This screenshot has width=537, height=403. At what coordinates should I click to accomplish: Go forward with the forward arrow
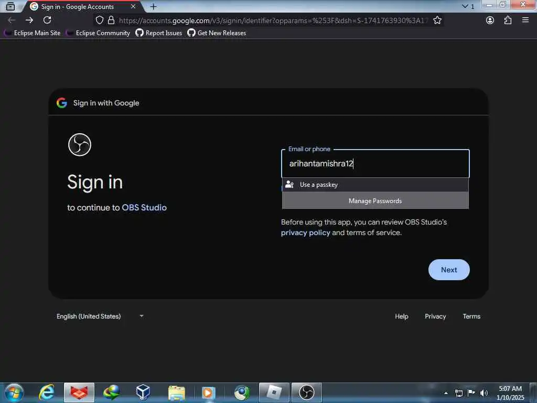29,20
